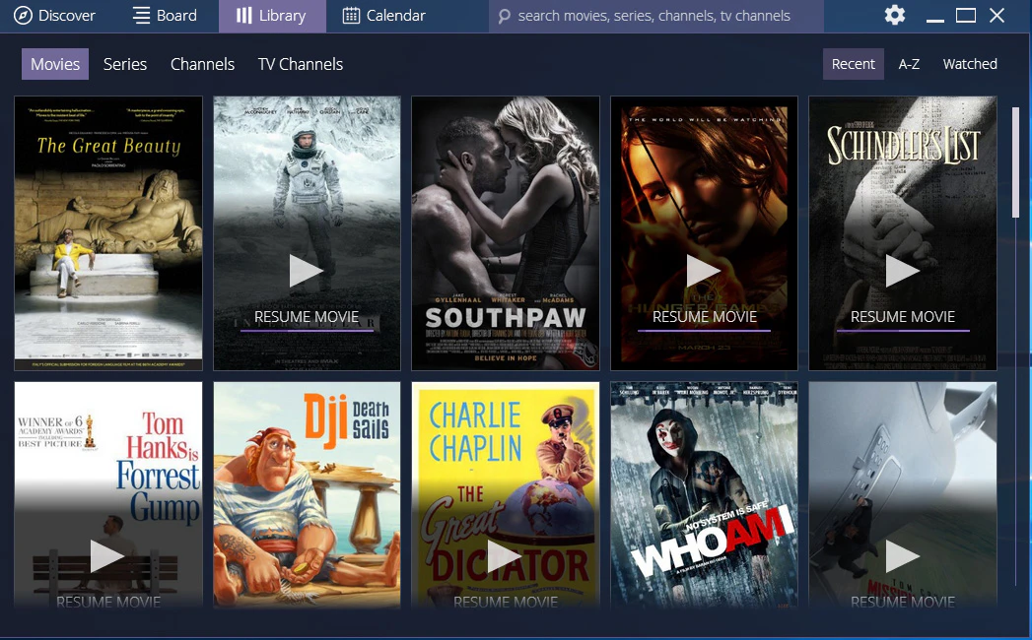Screen dimensions: 1032x640
Task: Switch to the Series category
Action: click(125, 64)
